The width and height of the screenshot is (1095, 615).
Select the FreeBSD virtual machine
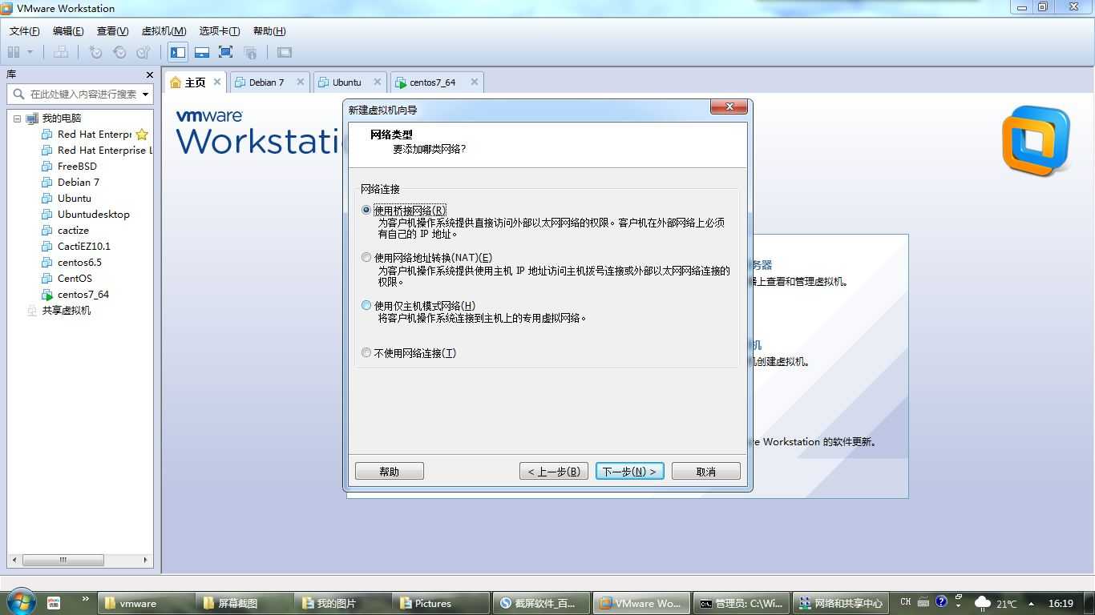click(77, 167)
